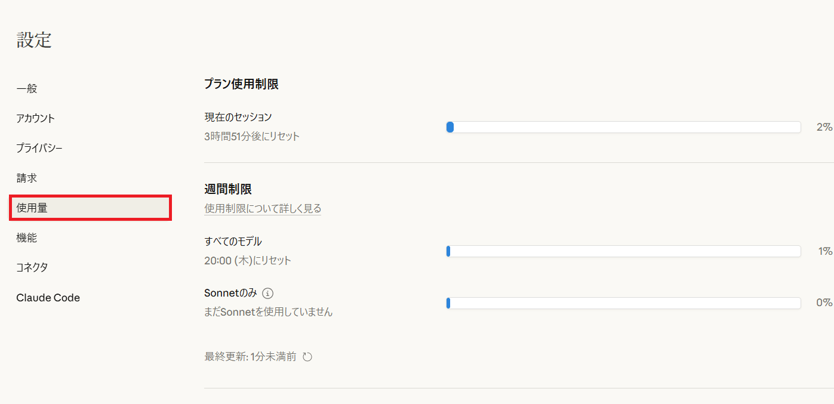The height and width of the screenshot is (404, 834).
Task: Open the コネクタ settings section
Action: coord(32,267)
